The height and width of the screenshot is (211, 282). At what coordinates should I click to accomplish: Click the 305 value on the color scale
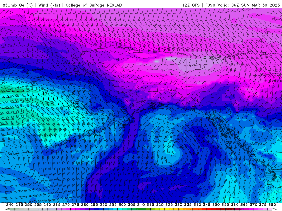pyautogui.click(x=131, y=205)
